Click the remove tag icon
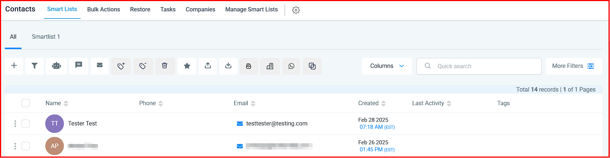This screenshot has height=158, width=610. click(143, 66)
